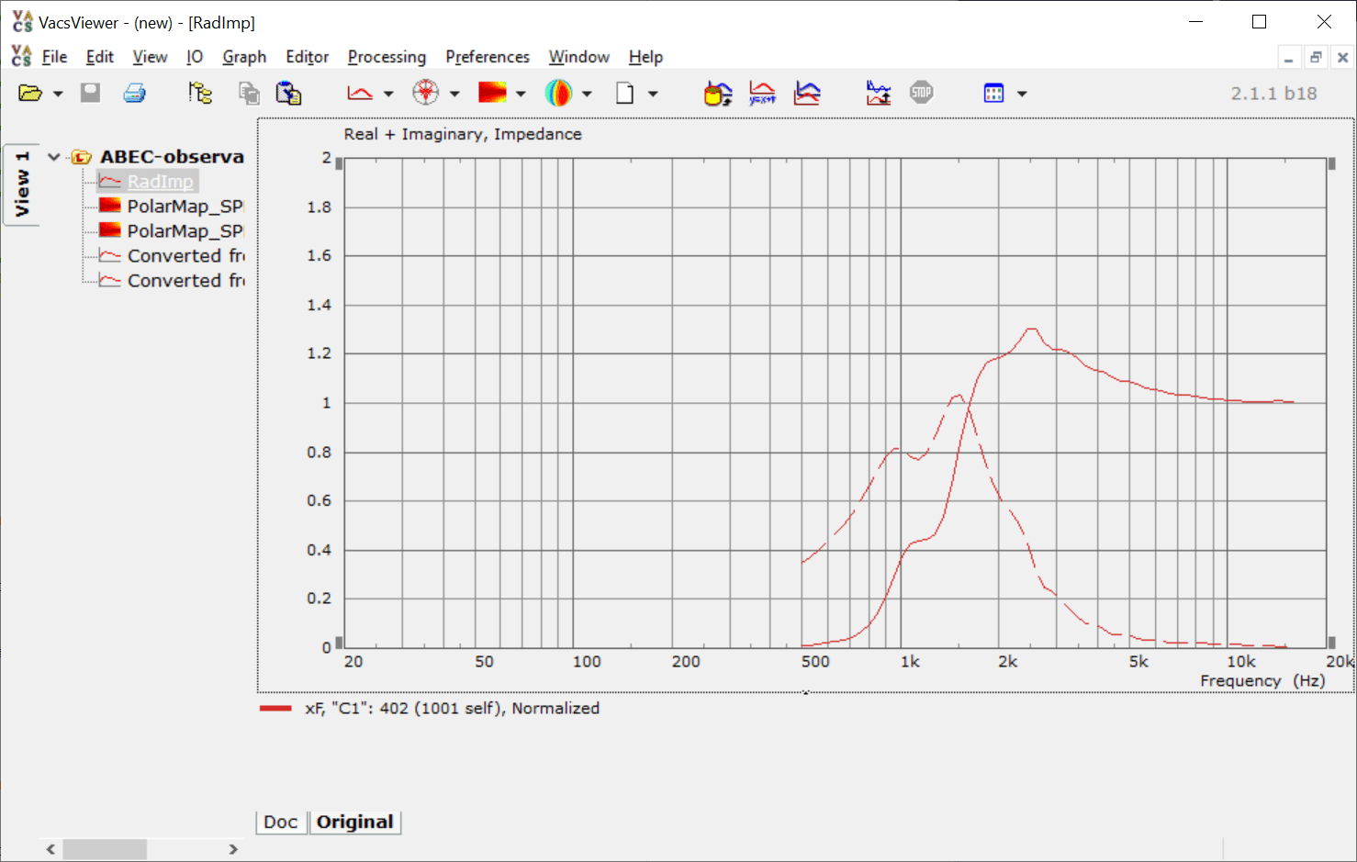The width and height of the screenshot is (1357, 862).
Task: Open a file with the folder icon
Action: click(x=30, y=93)
